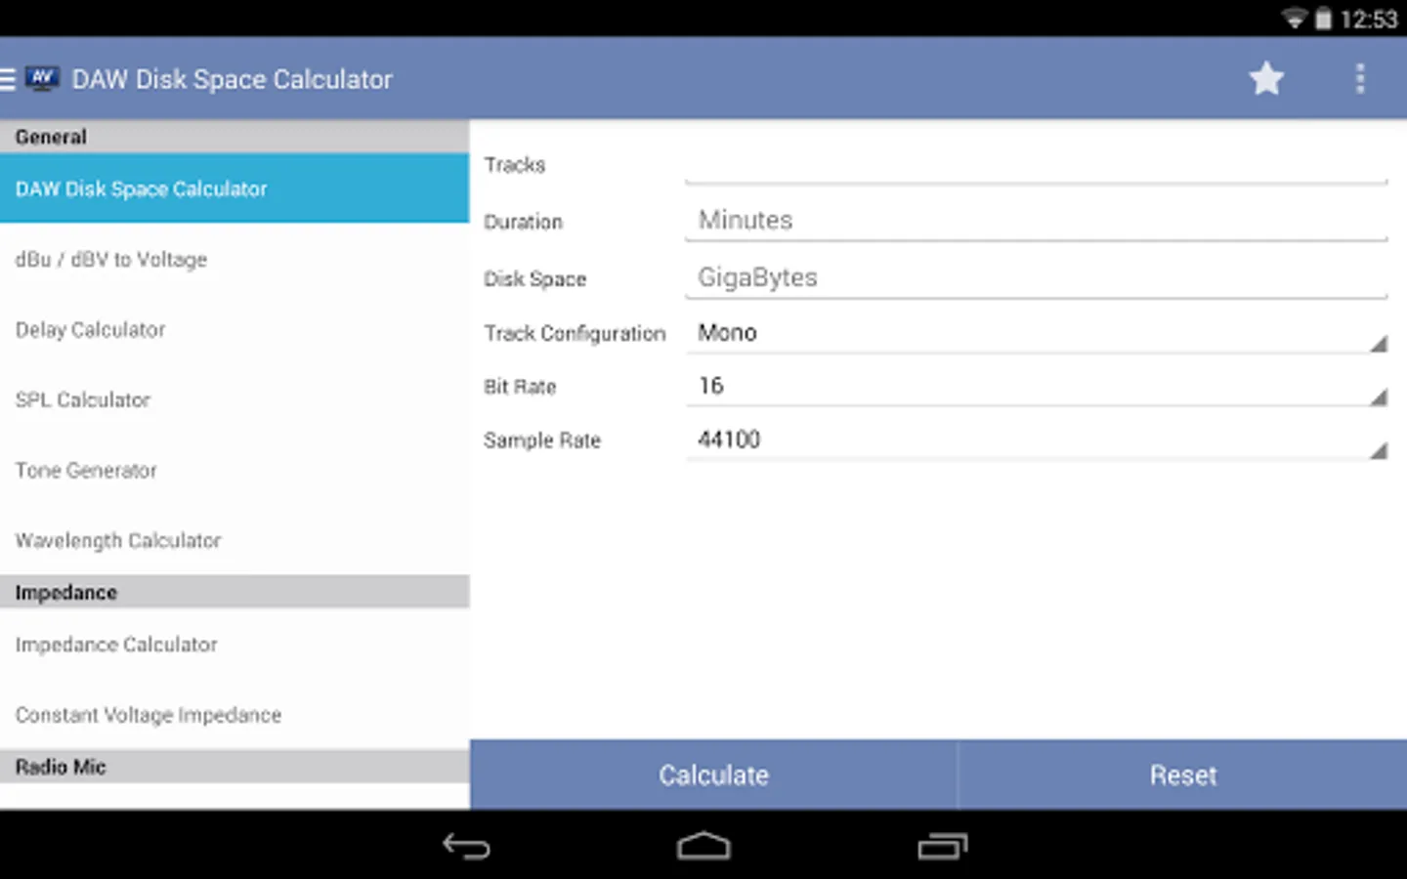Click the Sample Rate label
Image resolution: width=1407 pixels, height=879 pixels.
(542, 440)
